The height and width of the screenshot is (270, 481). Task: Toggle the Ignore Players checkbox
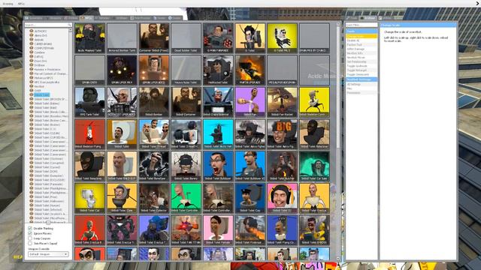click(x=30, y=233)
